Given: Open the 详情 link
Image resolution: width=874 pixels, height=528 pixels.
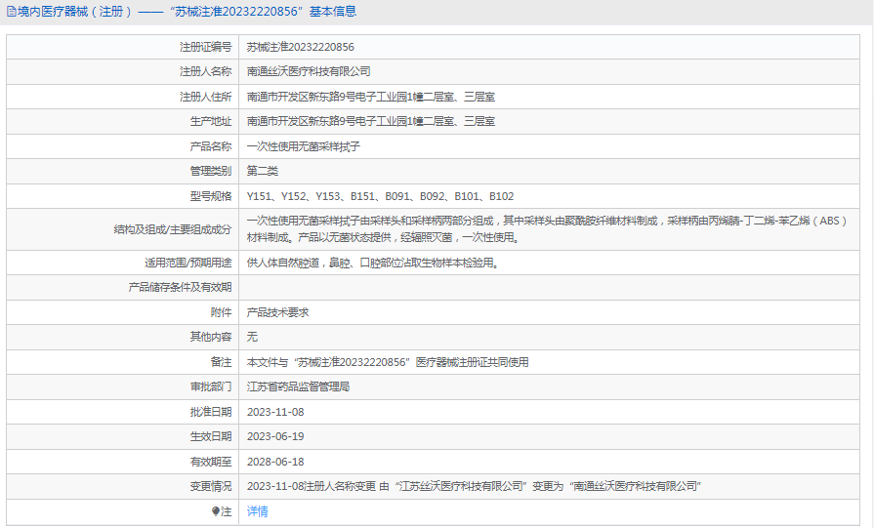Looking at the screenshot, I should tap(258, 511).
